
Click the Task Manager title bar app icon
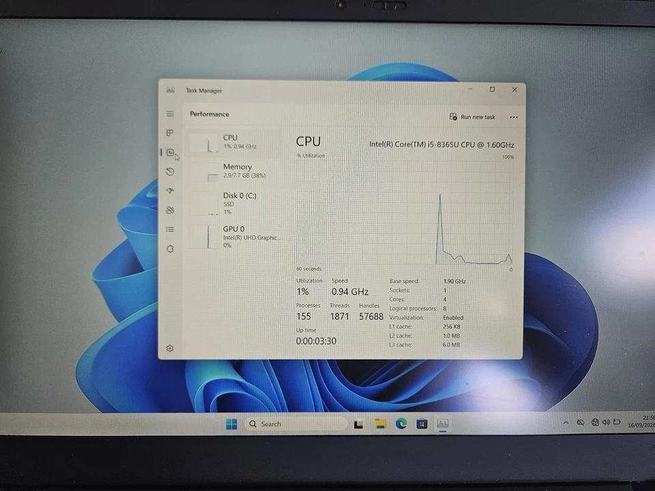coord(171,90)
